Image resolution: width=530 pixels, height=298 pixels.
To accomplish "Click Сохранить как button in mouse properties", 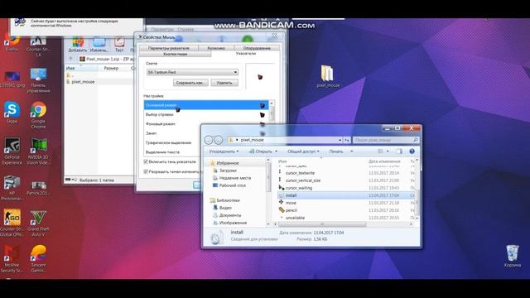I will [x=190, y=83].
